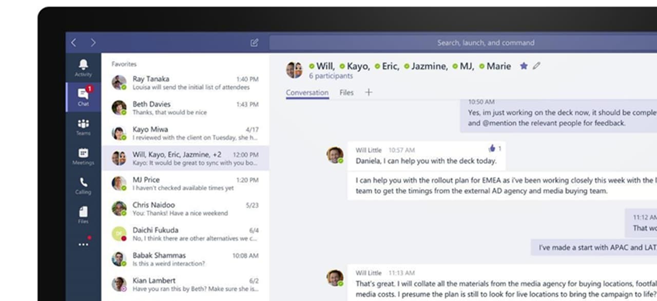The width and height of the screenshot is (657, 301).
Task: Click the message beginning 'That's great. I will collate'
Action: [x=502, y=283]
